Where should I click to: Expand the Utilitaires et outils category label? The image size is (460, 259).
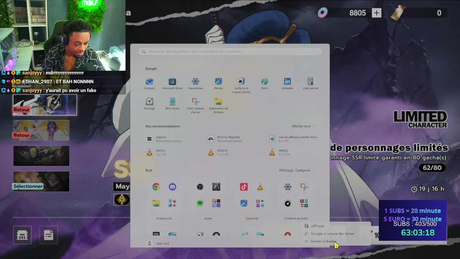click(x=296, y=218)
